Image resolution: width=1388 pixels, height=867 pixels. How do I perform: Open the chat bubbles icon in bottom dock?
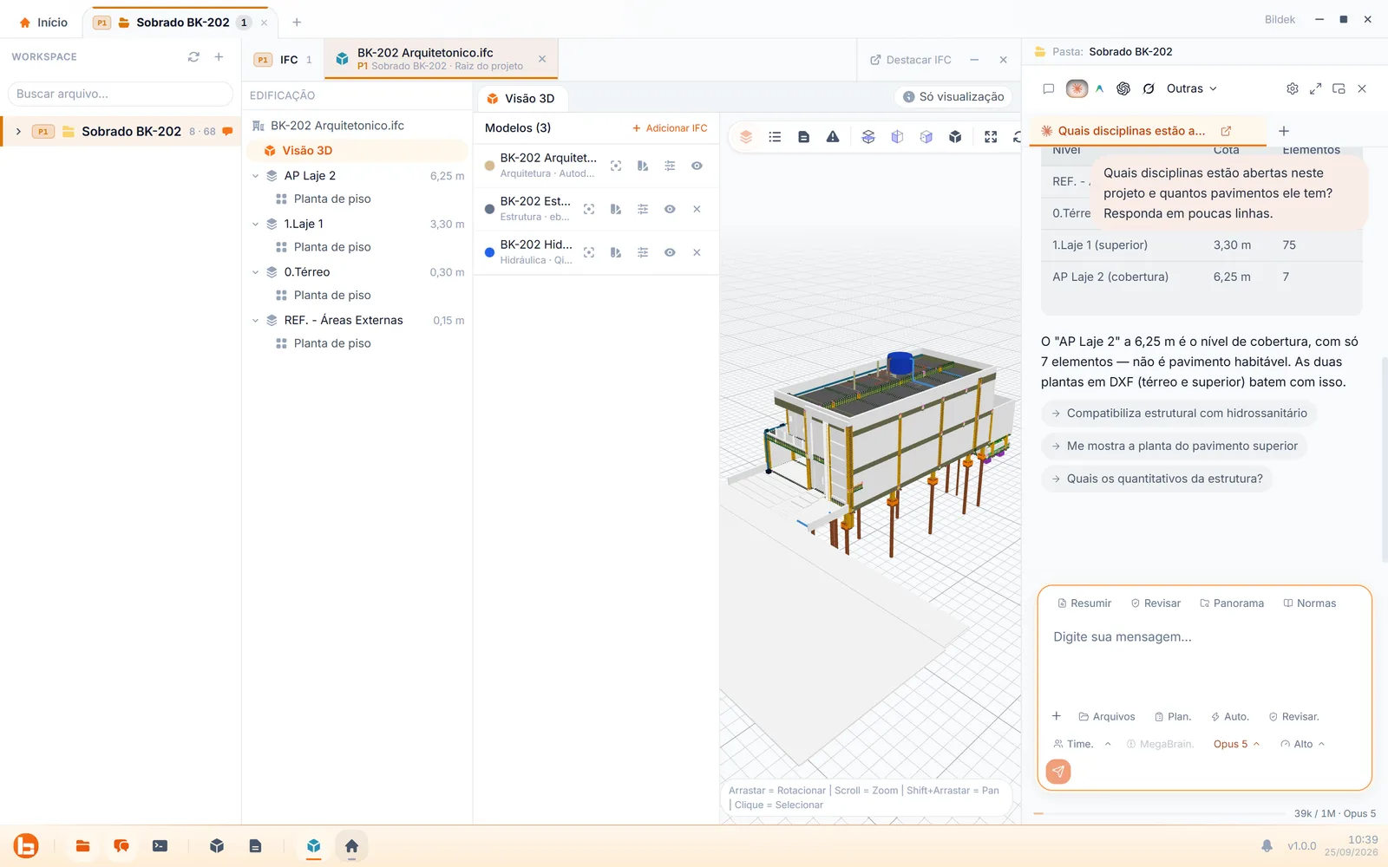(x=121, y=846)
